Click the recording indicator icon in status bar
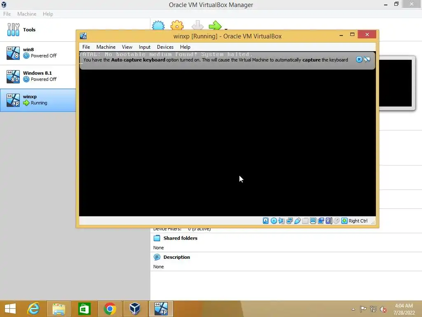Image resolution: width=422 pixels, height=317 pixels. [x=321, y=221]
